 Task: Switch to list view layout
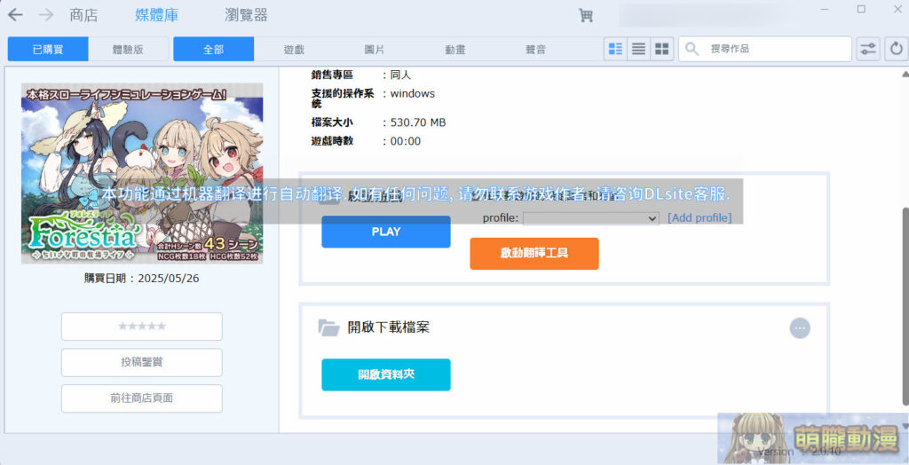pos(638,49)
